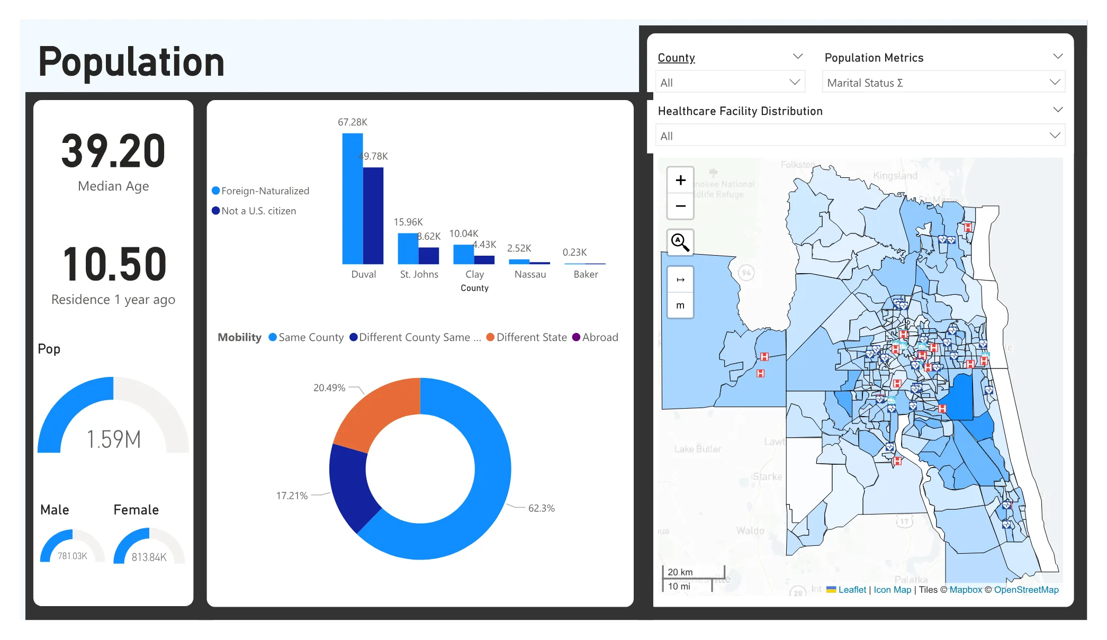Select the magnifier zoom-to-area tool
The height and width of the screenshot is (640, 1107).
pos(680,242)
